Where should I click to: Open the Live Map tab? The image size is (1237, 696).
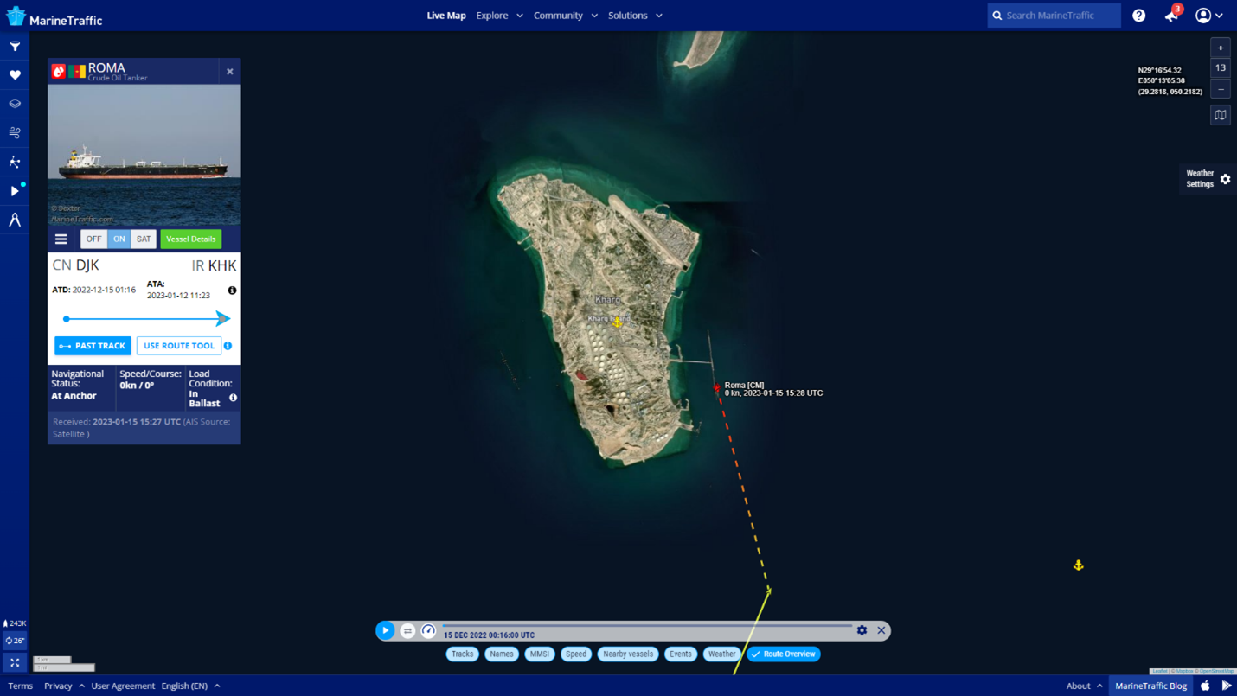(x=446, y=16)
